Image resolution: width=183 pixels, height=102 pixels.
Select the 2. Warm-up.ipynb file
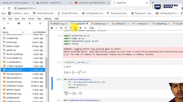point(23,66)
